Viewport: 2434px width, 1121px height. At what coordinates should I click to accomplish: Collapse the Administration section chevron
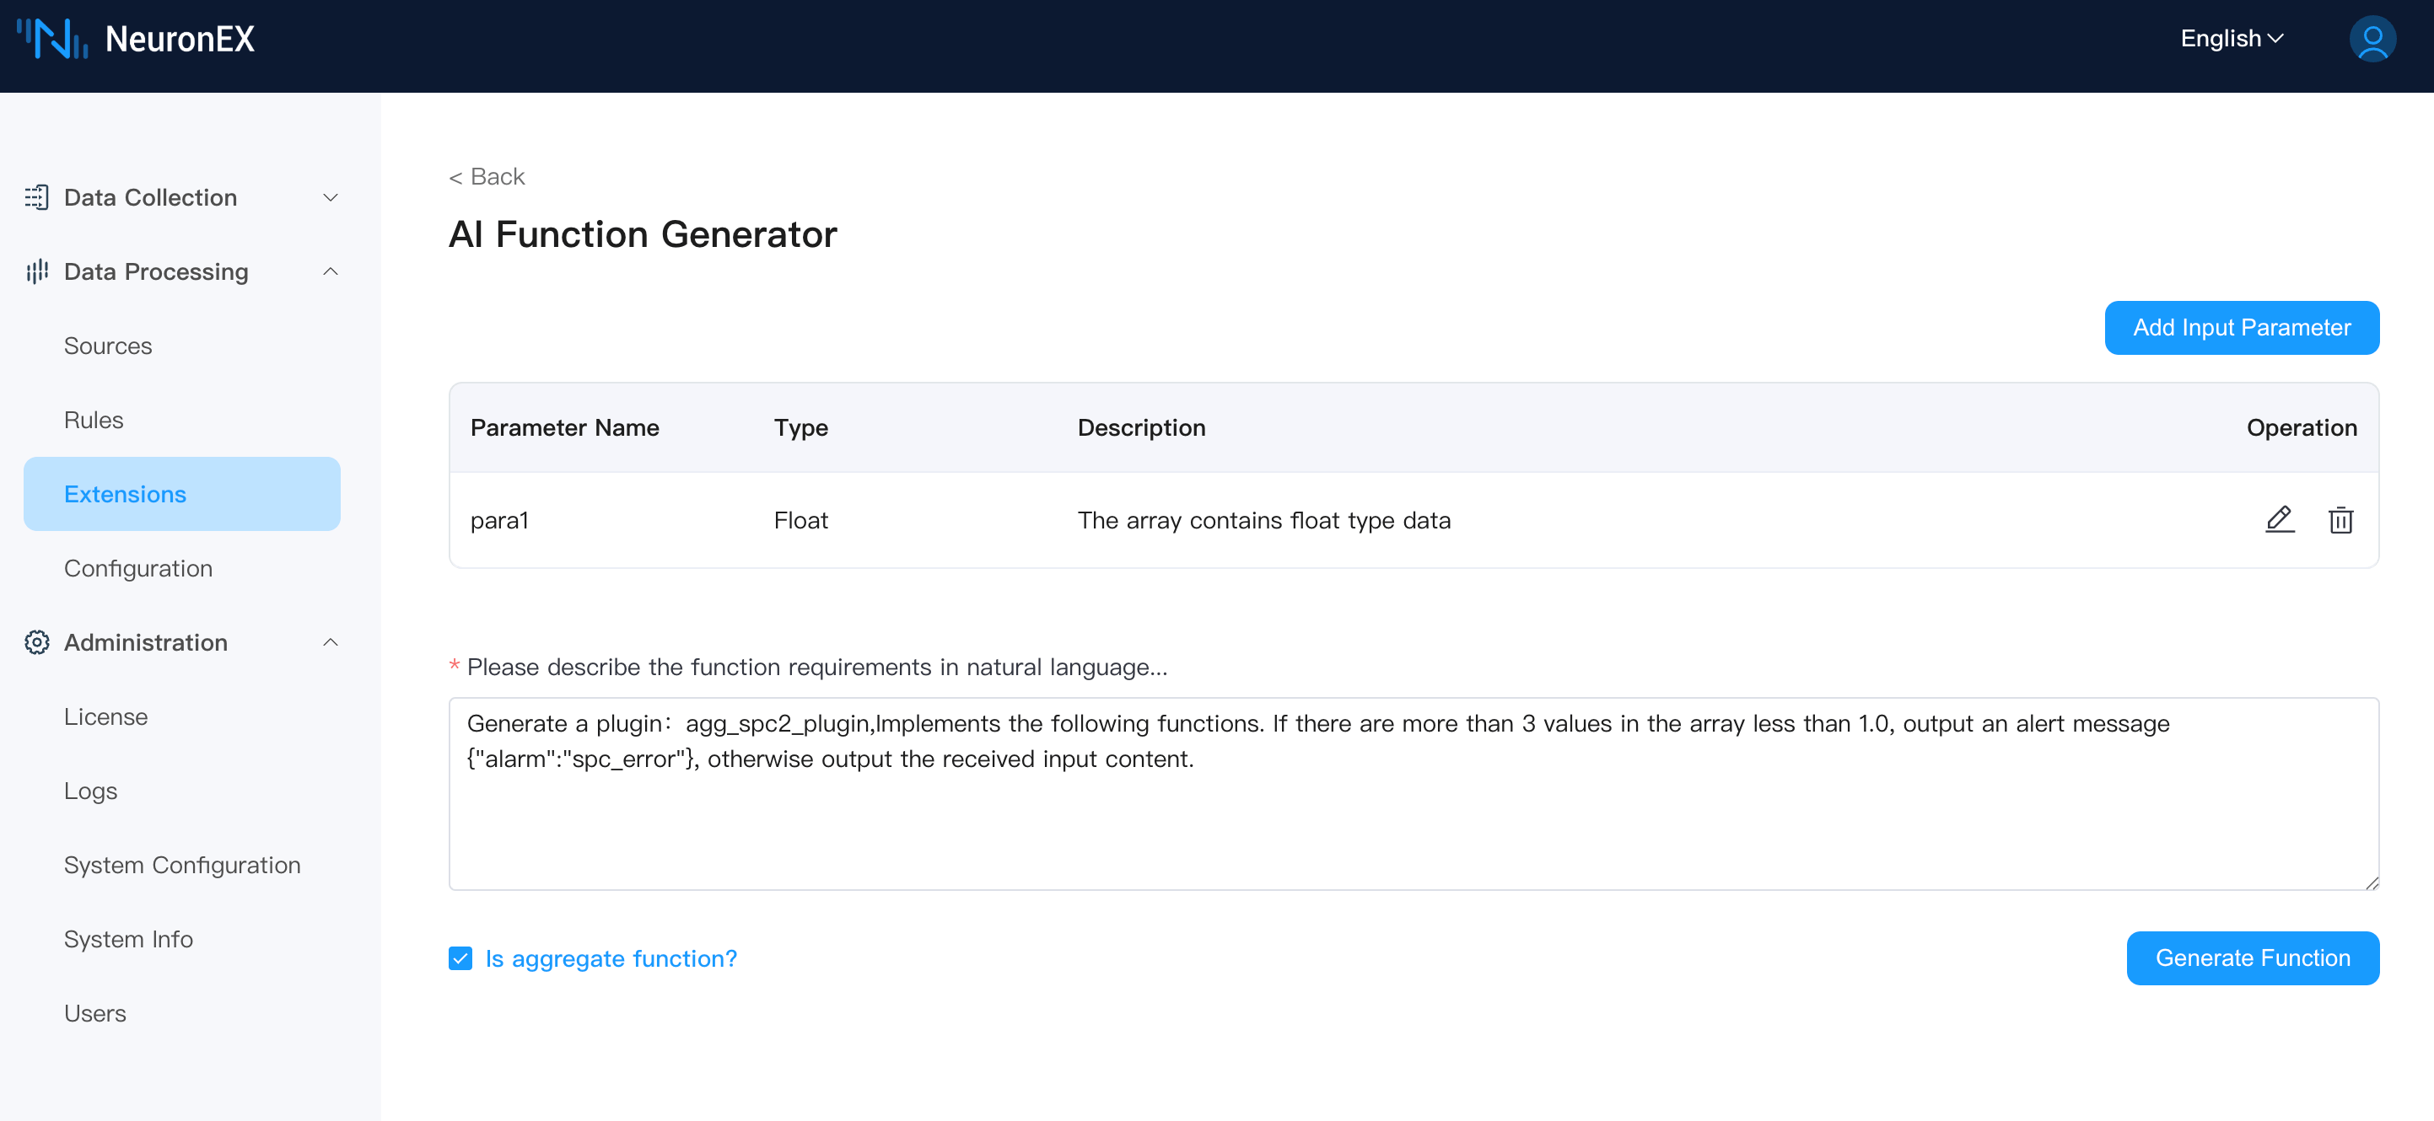[x=331, y=642]
